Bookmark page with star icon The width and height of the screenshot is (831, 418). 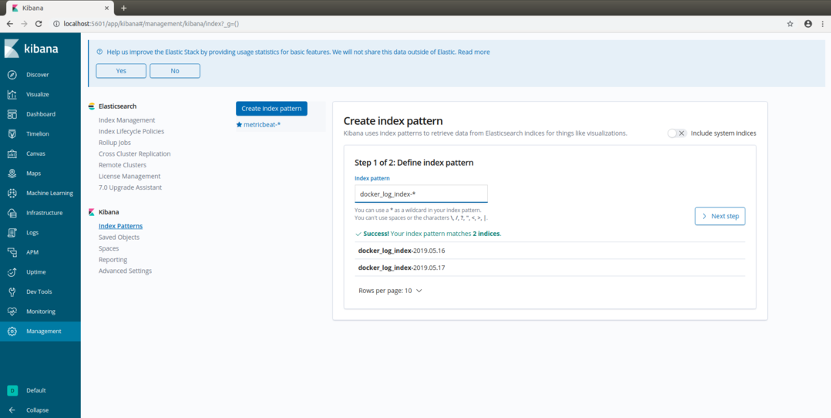790,24
